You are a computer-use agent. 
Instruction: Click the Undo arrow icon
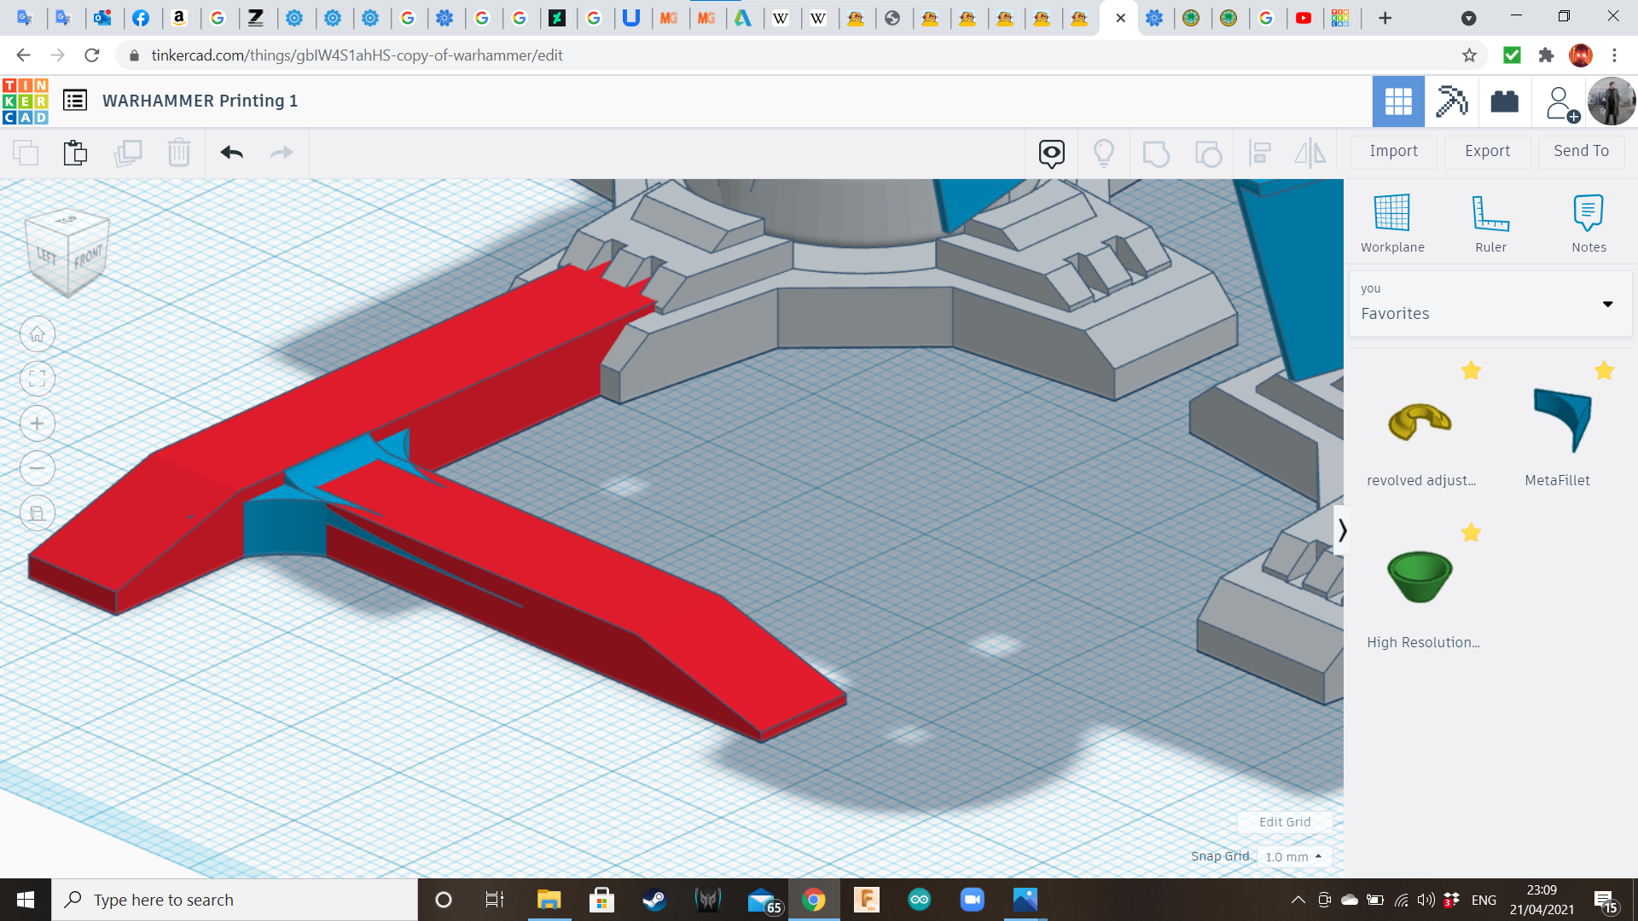(x=231, y=153)
